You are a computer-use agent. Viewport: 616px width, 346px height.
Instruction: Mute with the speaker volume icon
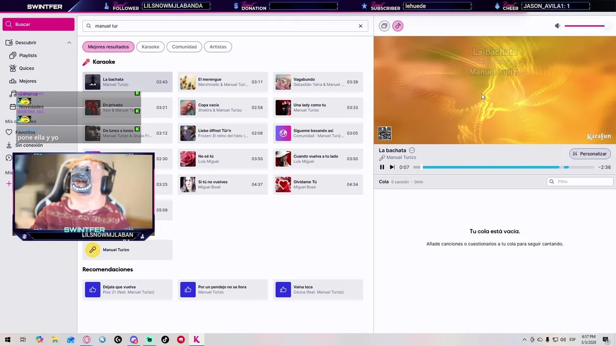pyautogui.click(x=557, y=26)
